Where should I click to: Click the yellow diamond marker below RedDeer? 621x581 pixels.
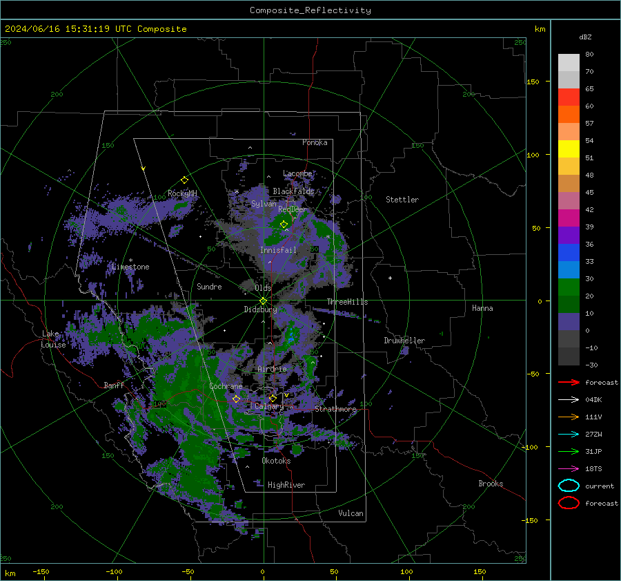coord(284,225)
